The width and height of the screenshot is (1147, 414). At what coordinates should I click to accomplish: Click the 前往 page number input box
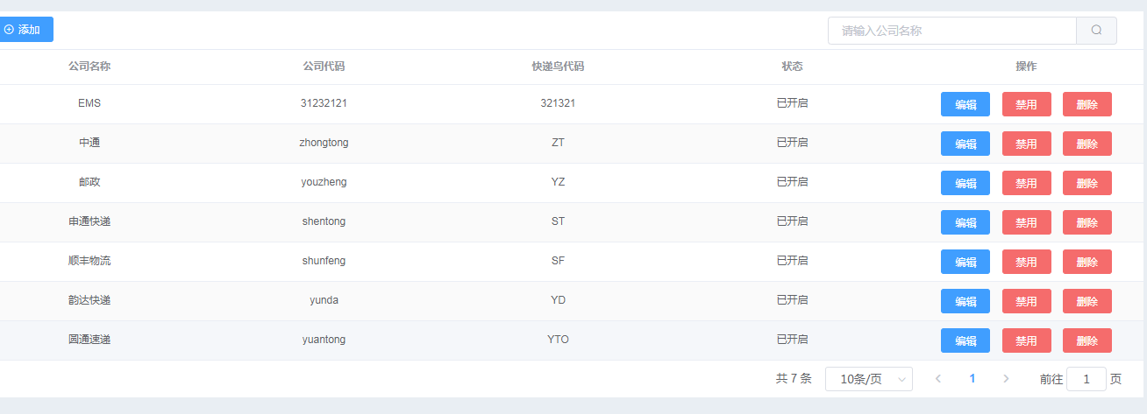point(1086,379)
